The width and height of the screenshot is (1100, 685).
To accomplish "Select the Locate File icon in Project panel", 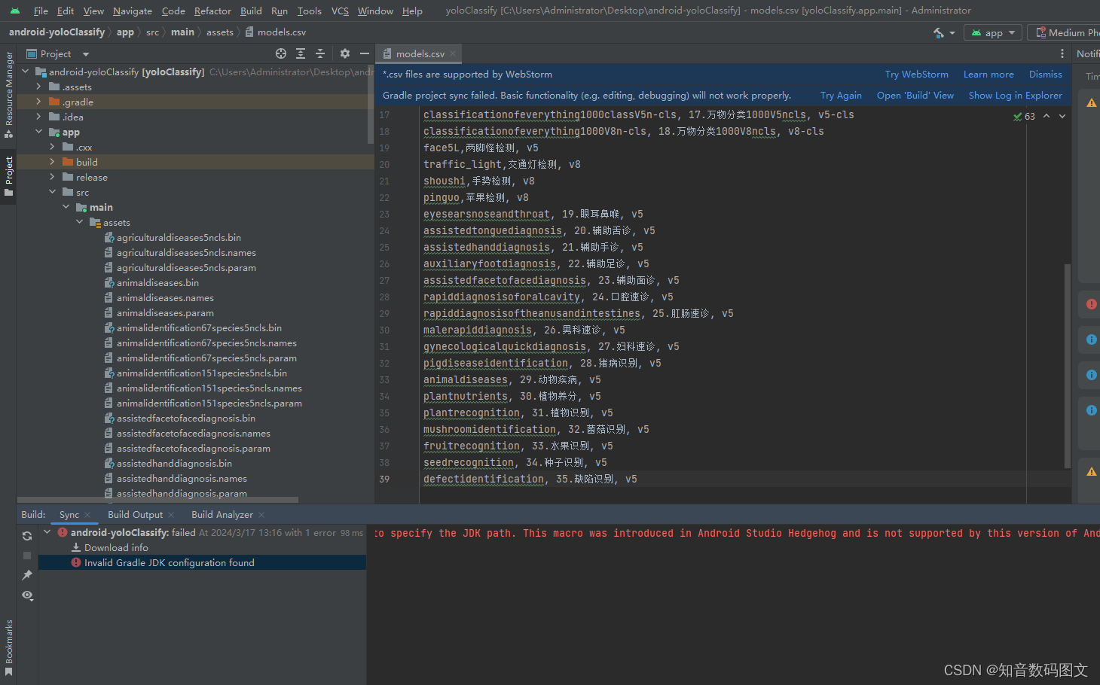I will point(281,53).
